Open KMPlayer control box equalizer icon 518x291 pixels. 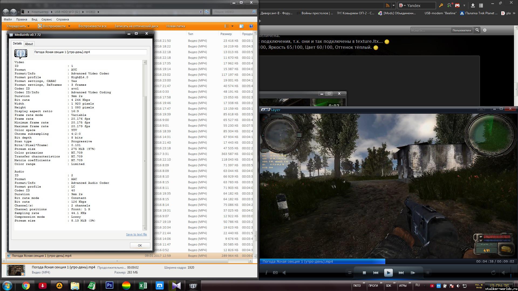(350, 273)
